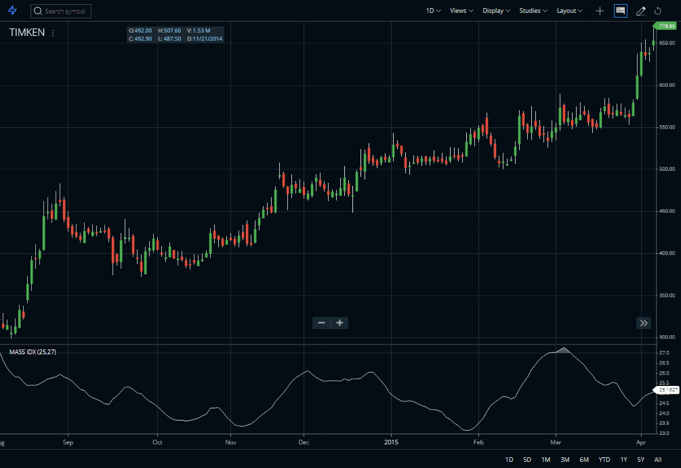Viewport: 681px width, 468px height.
Task: Open the Display dropdown menu
Action: (496, 10)
